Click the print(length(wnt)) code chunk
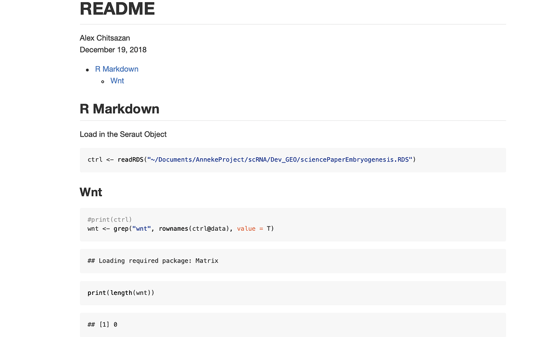Image resolution: width=533 pixels, height=337 pixels. 120,293
